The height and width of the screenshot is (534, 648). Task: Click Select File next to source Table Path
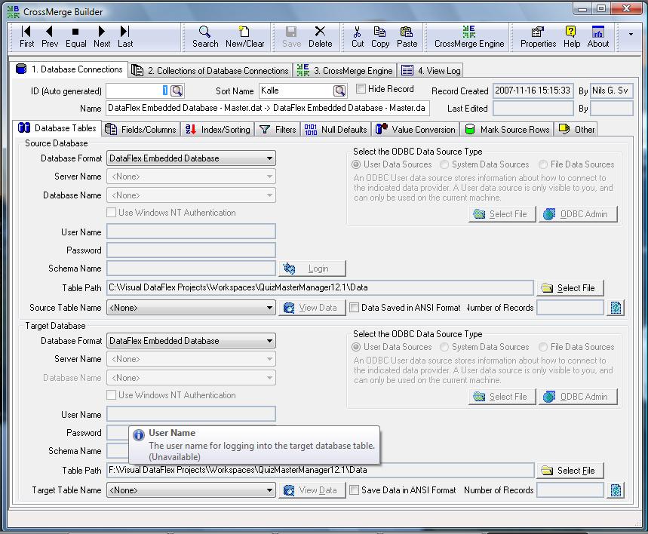point(570,288)
